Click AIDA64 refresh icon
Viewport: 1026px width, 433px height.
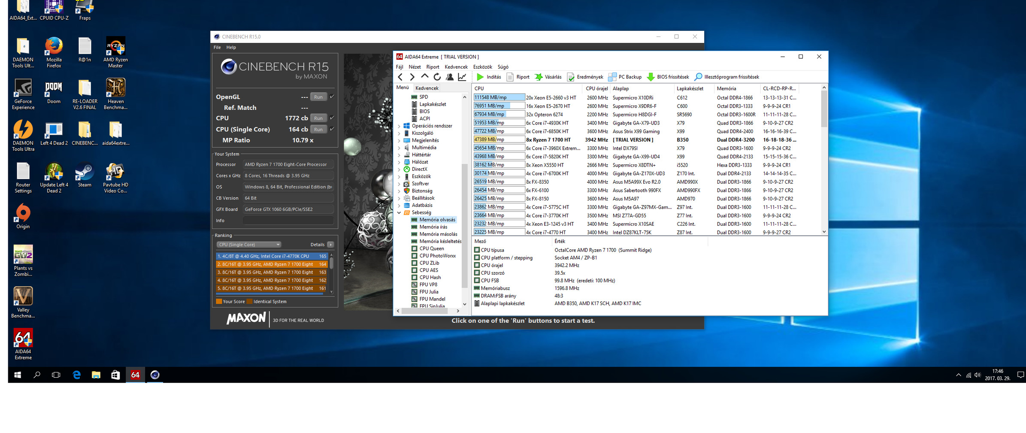pos(437,77)
